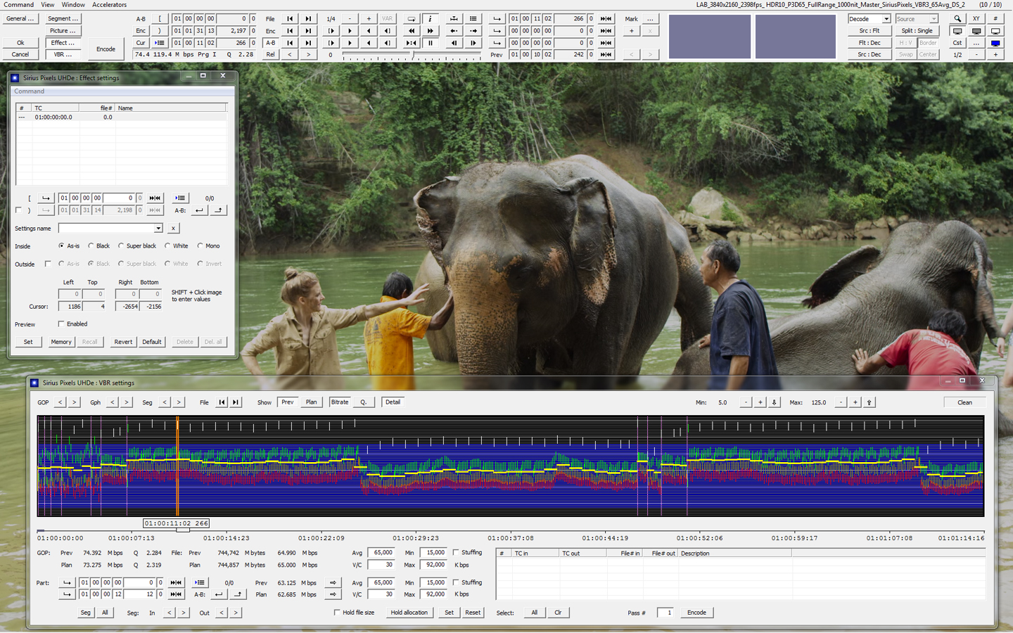Click the loop playback icon in top toolbar
The height and width of the screenshot is (633, 1013).
coord(412,19)
